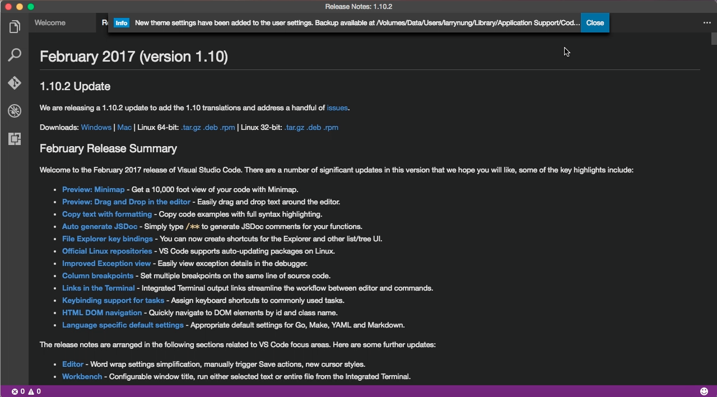
Task: Click the notification message about theme settings
Action: 357,23
